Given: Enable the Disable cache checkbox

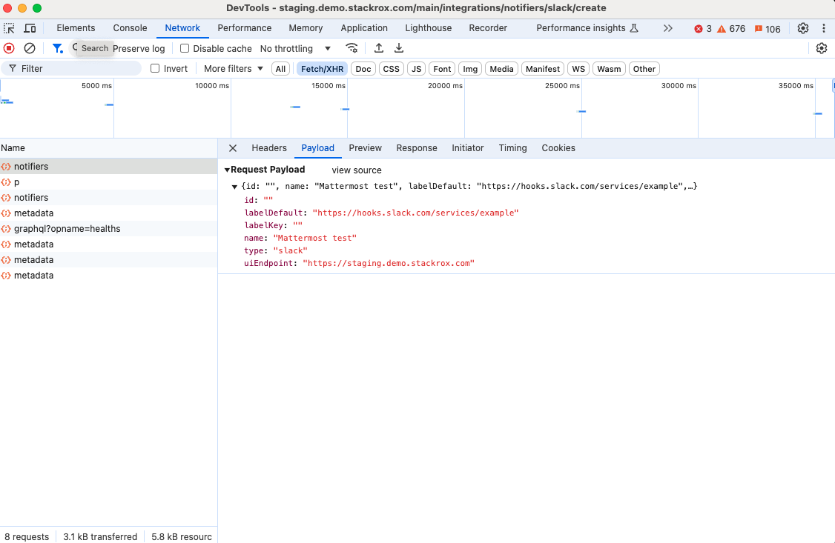Looking at the screenshot, I should point(185,49).
